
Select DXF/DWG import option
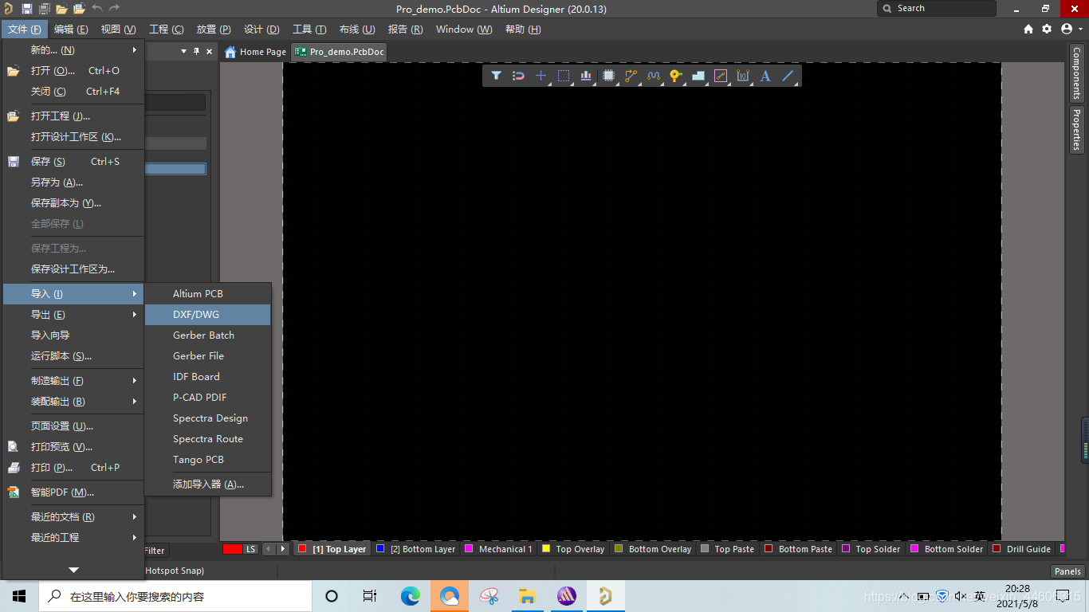tap(208, 314)
